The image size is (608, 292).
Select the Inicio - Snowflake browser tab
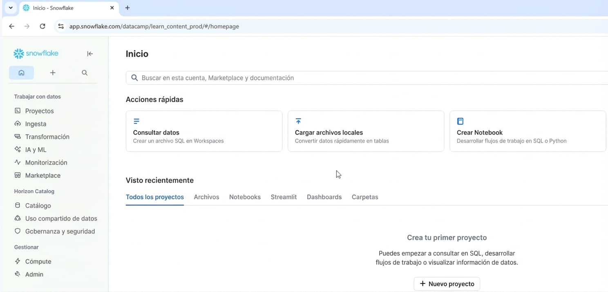pos(69,8)
